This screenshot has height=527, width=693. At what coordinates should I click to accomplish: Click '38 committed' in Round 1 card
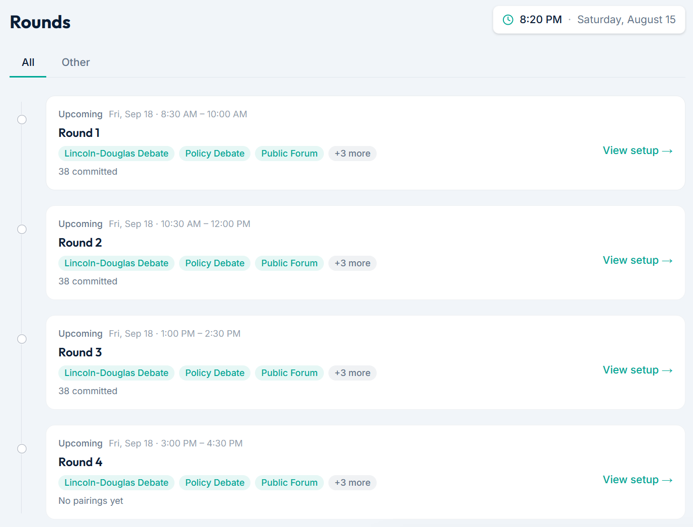(88, 172)
